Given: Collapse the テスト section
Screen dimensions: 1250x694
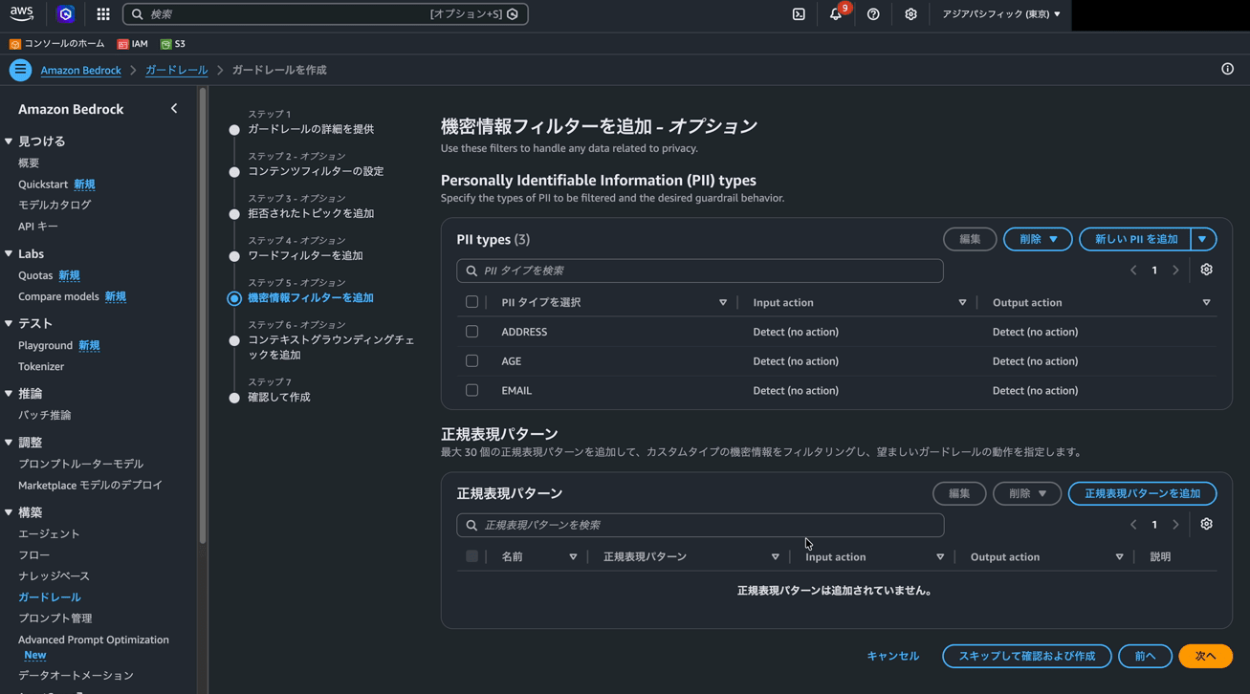Looking at the screenshot, I should [9, 323].
